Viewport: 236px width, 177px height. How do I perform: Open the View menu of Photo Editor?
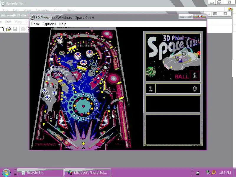tap(18, 22)
